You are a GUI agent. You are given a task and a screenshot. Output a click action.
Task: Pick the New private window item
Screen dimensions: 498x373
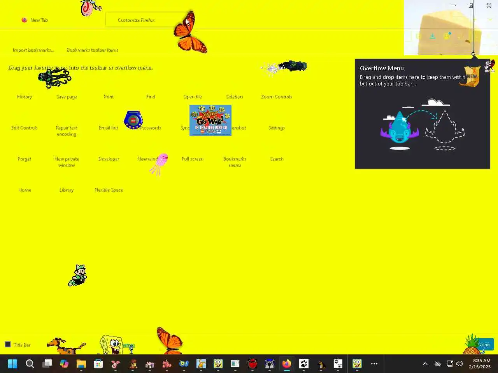(x=67, y=162)
